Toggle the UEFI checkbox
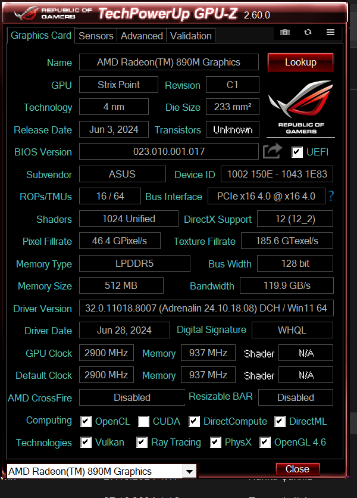Screen dimensions: 357x498 coord(297,152)
